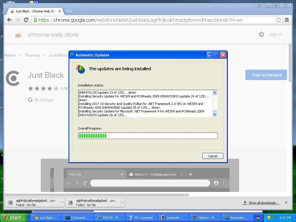The width and height of the screenshot is (296, 222).
Task: Switch to My Computer taskbar button
Action: point(142,218)
